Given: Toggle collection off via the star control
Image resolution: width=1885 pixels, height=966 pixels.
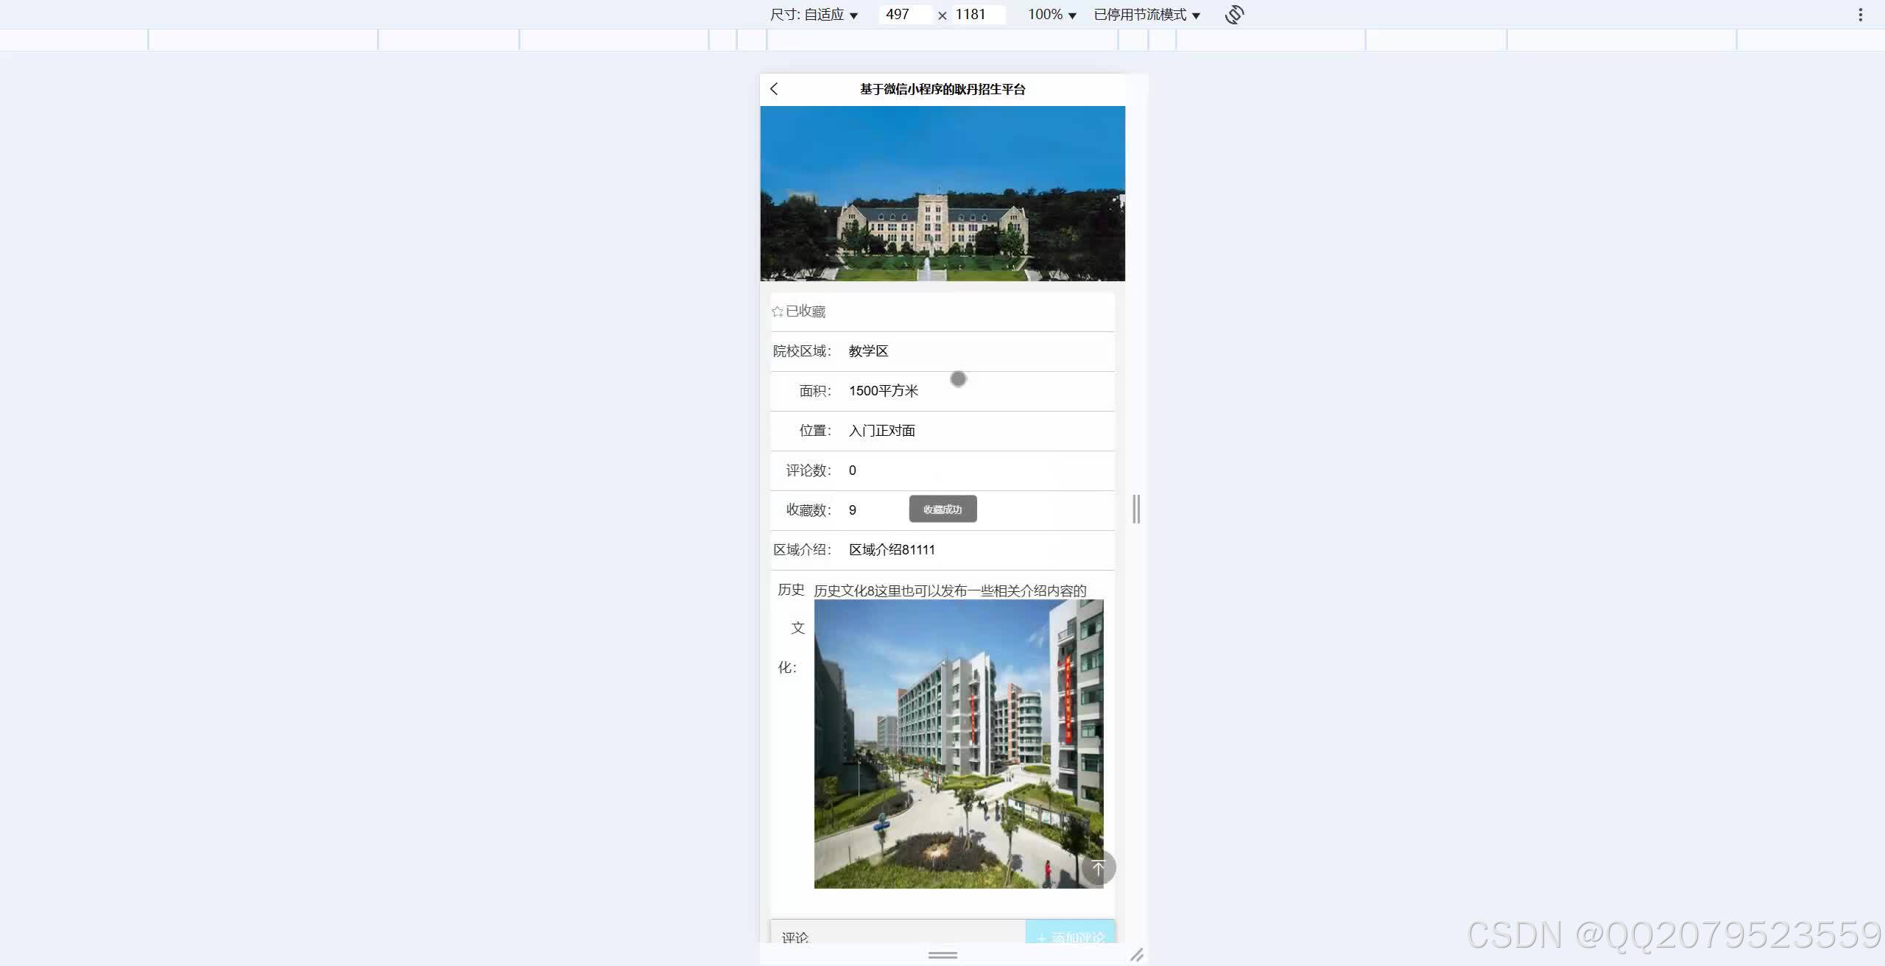Looking at the screenshot, I should 778,311.
